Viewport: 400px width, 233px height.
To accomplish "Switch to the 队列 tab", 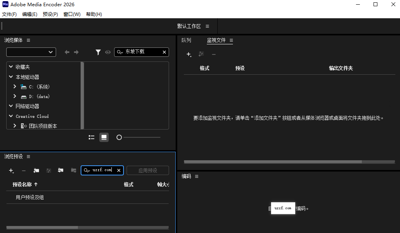I will (186, 40).
